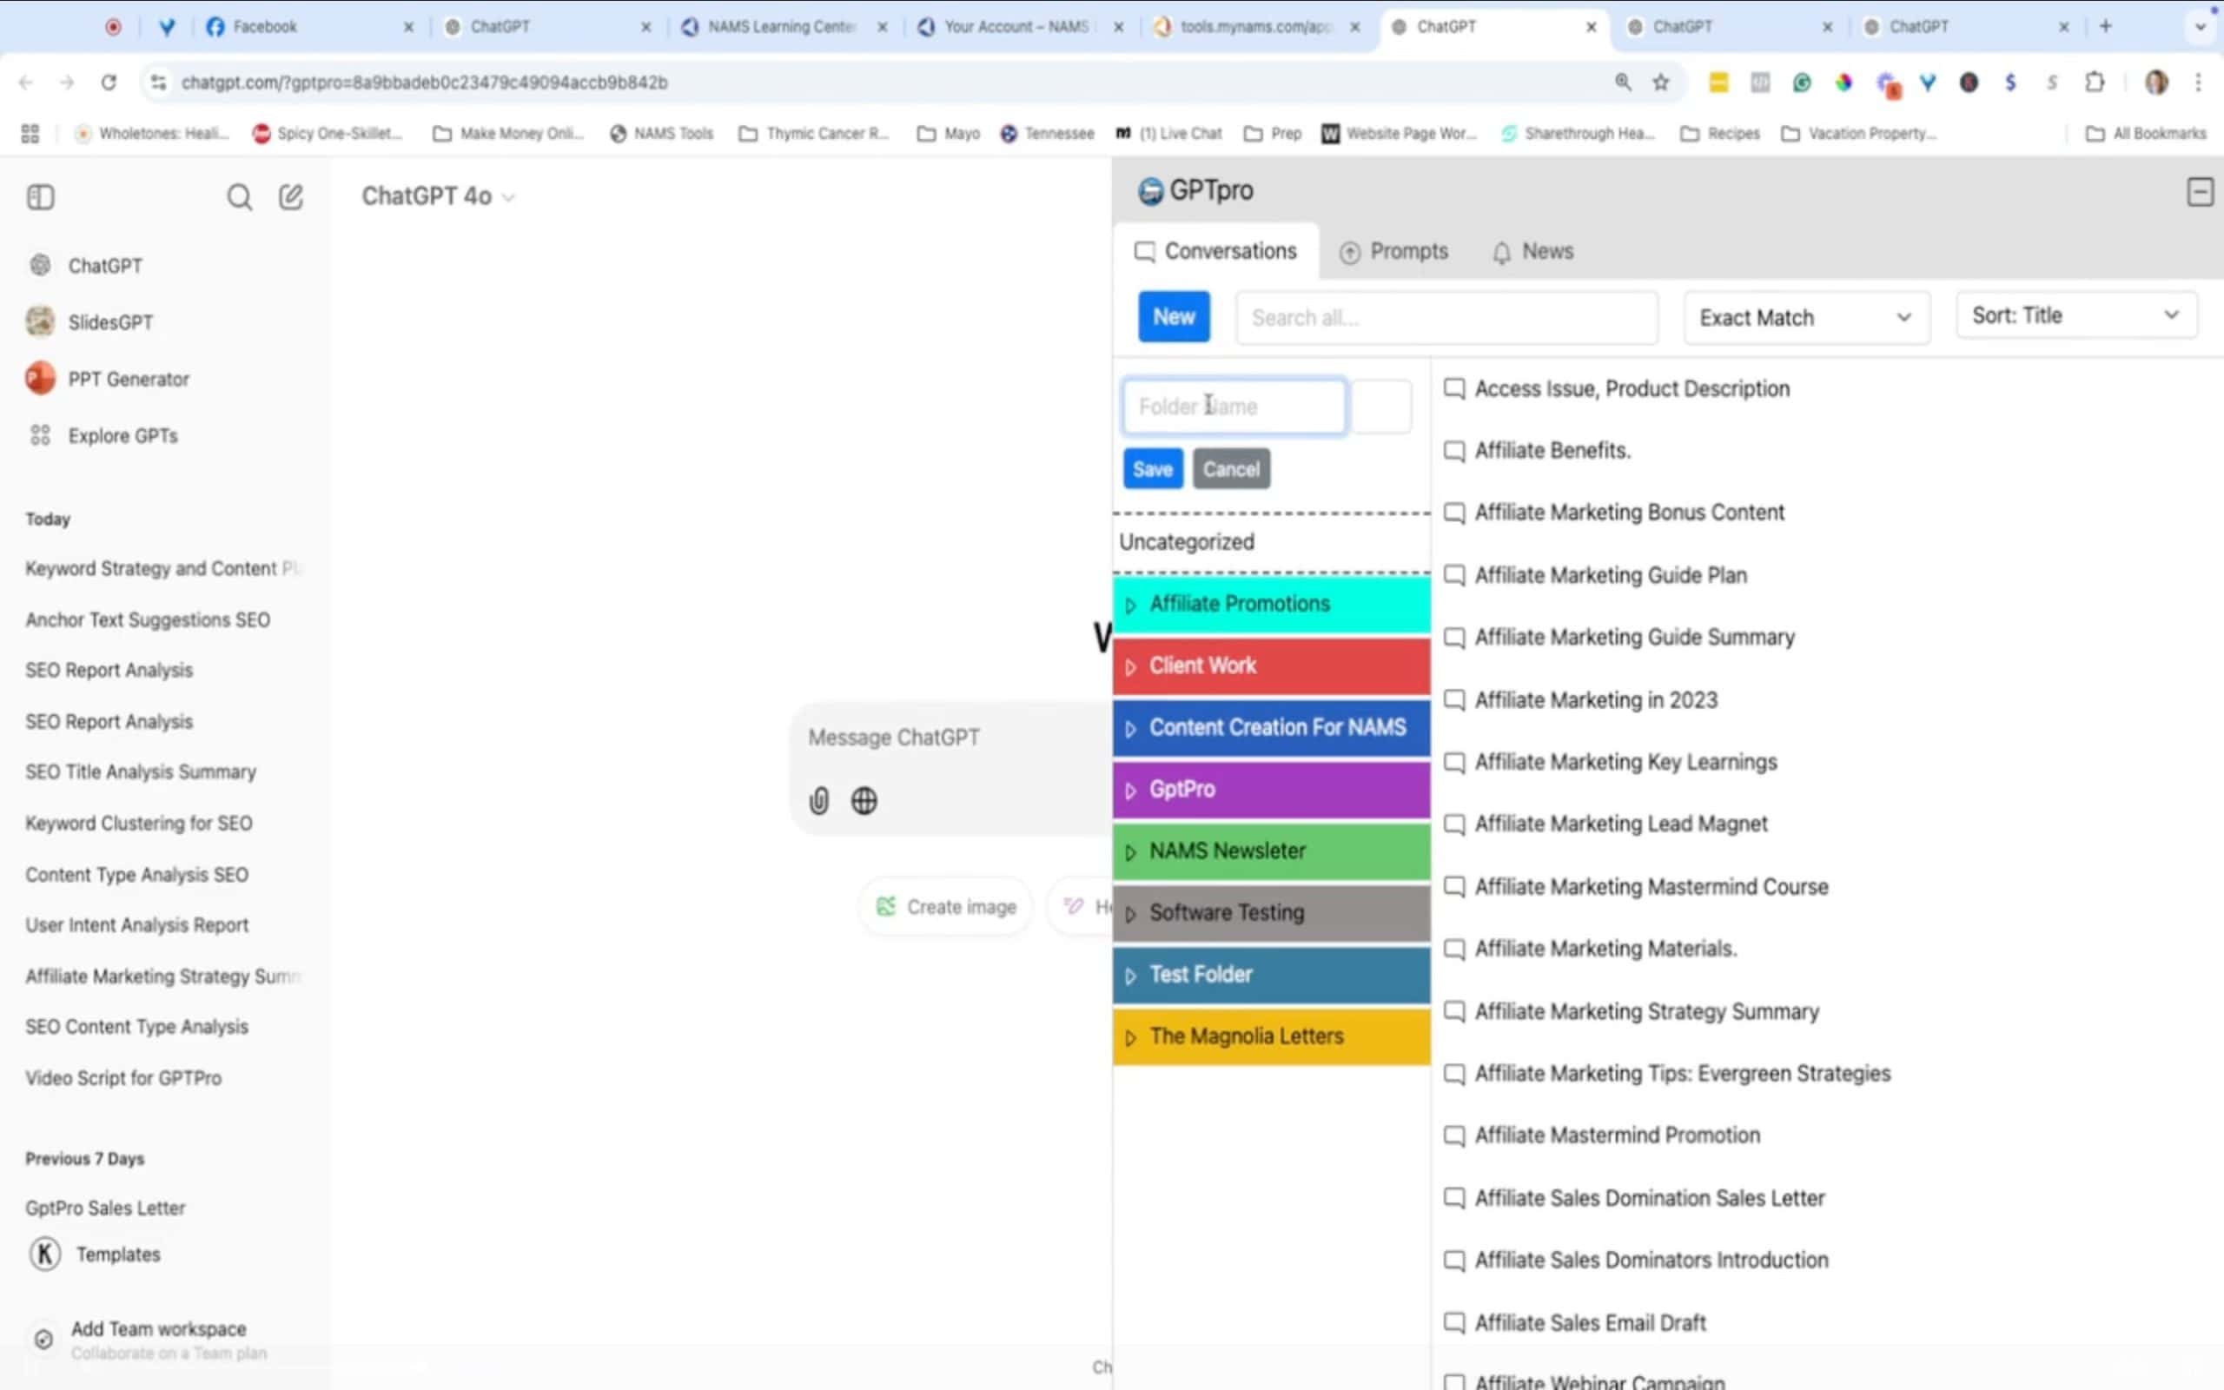Click the Cancel button
This screenshot has height=1390, width=2224.
(1230, 469)
